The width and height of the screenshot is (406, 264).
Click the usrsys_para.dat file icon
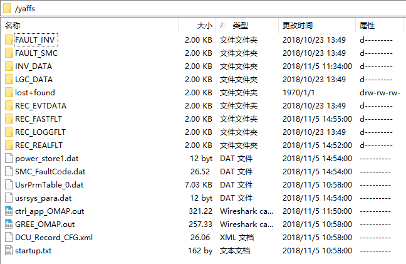pyautogui.click(x=9, y=198)
